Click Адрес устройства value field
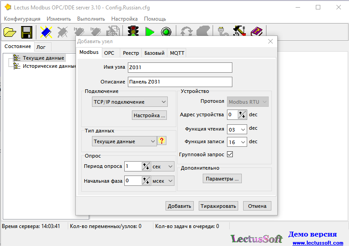349x246 pixels. pyautogui.click(x=232, y=114)
